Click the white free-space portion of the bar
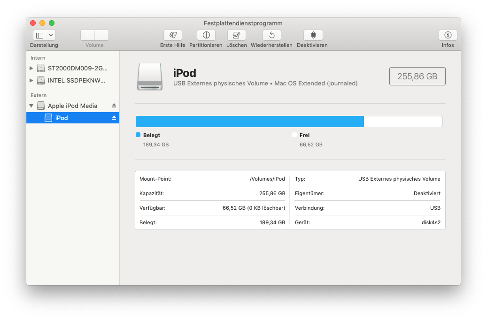Viewport: 487px width, 320px height. [x=403, y=122]
